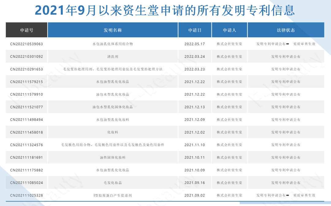Open application number CN202111324576

27,145
